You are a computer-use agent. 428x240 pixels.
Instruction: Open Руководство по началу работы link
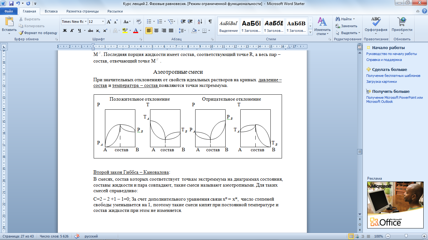pyautogui.click(x=391, y=54)
